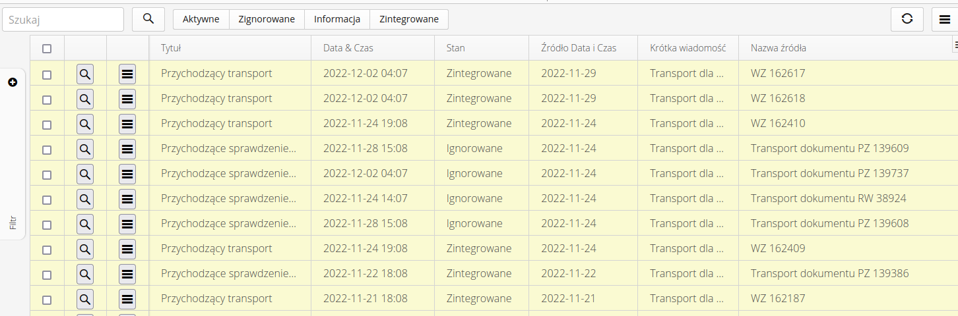The image size is (958, 316).
Task: Open row menu for PZ 139386 row
Action: click(127, 274)
